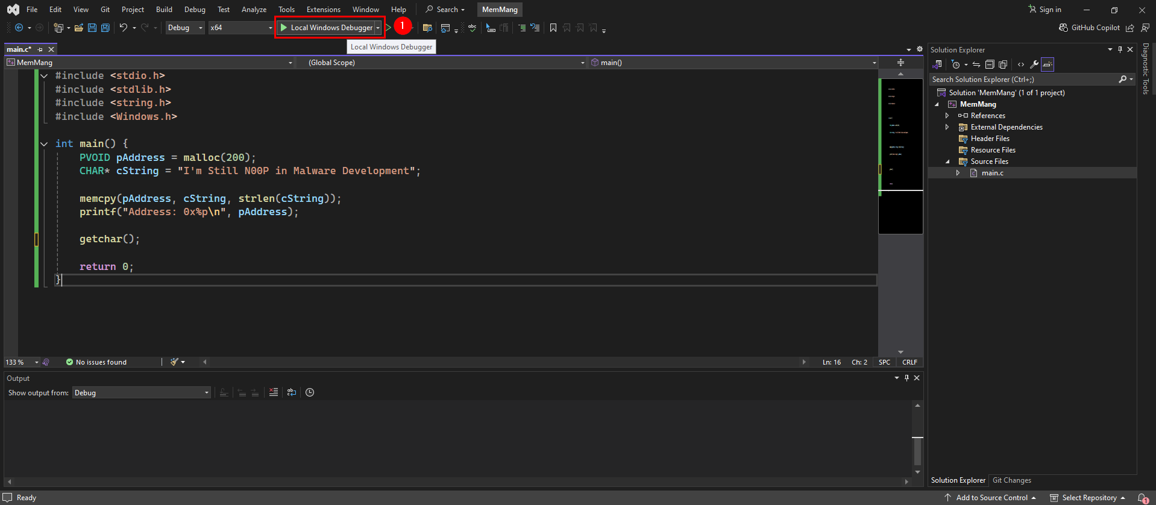The width and height of the screenshot is (1156, 505).
Task: Expand the References node in Solution Explorer
Action: coord(947,116)
